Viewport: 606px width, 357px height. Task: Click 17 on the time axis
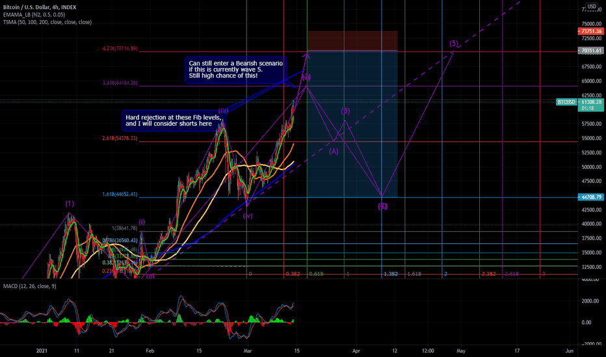tap(517, 351)
